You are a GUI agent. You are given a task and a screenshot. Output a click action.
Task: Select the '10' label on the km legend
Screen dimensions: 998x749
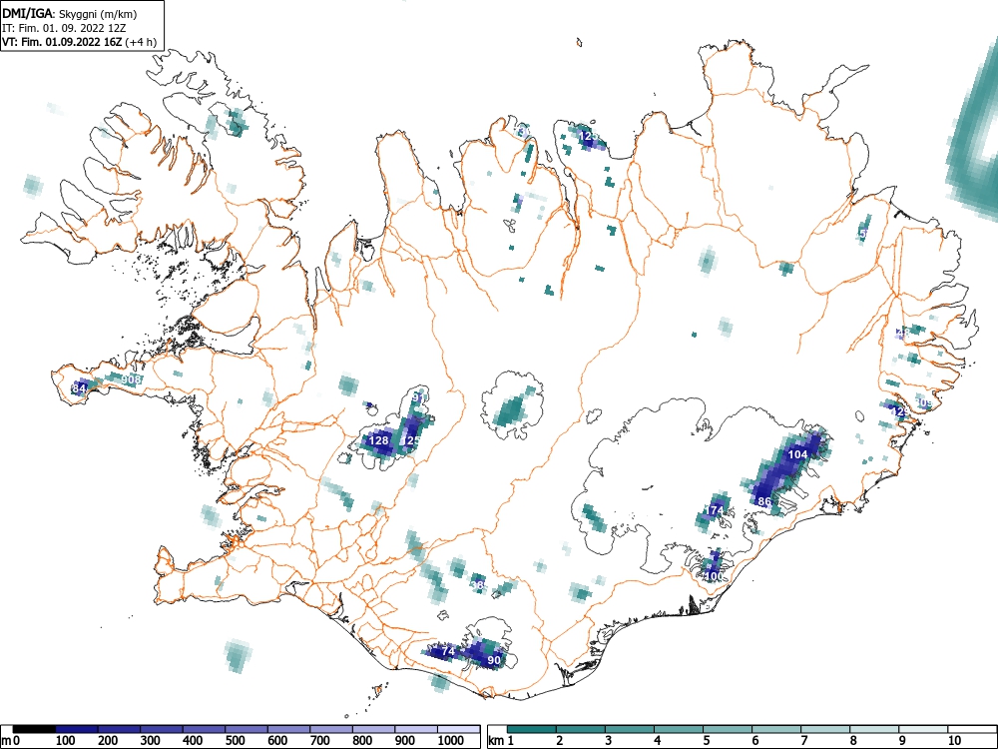coord(955,741)
